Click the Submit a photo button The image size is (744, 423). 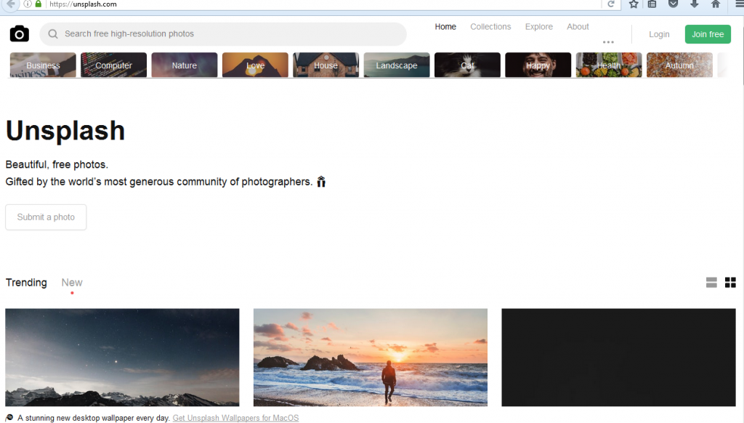tap(46, 217)
